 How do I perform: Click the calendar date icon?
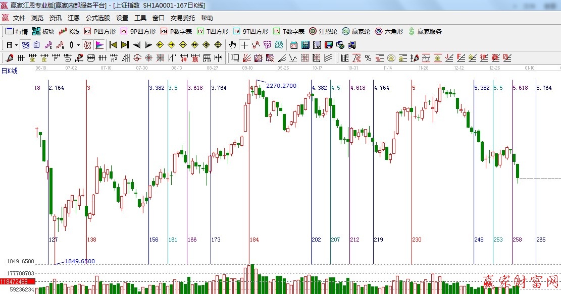(294, 45)
